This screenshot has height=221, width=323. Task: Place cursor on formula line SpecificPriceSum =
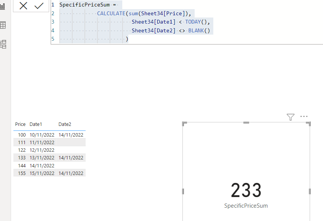pyautogui.click(x=88, y=5)
